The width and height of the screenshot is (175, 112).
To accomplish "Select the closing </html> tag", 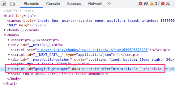I will click(x=10, y=83).
